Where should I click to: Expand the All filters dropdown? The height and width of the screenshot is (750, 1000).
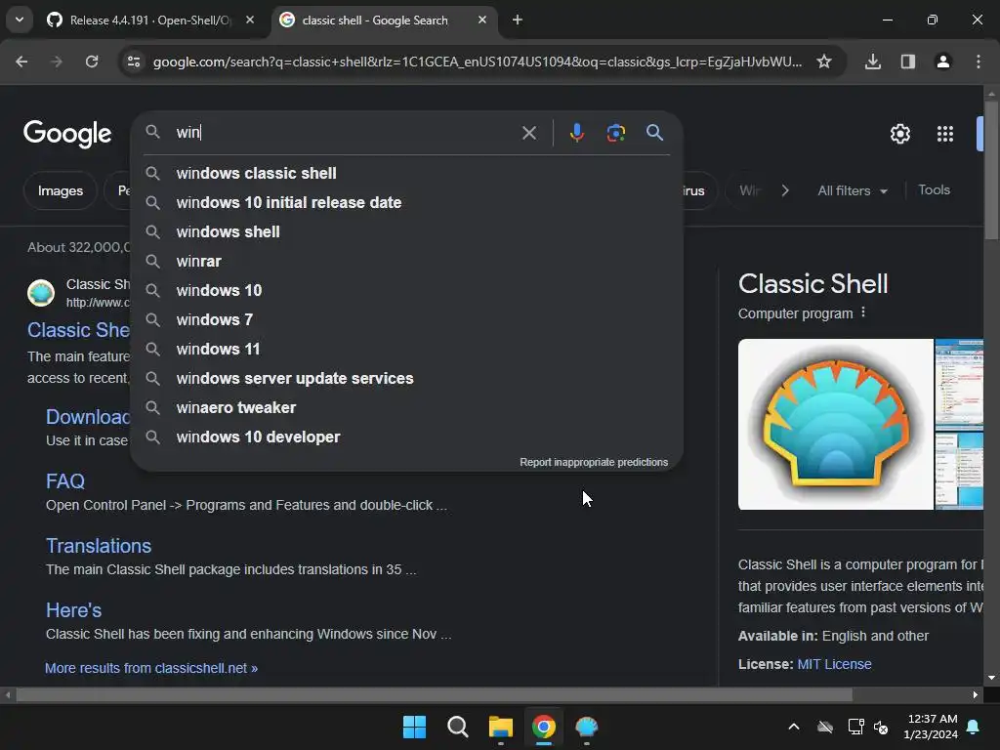[x=852, y=190]
